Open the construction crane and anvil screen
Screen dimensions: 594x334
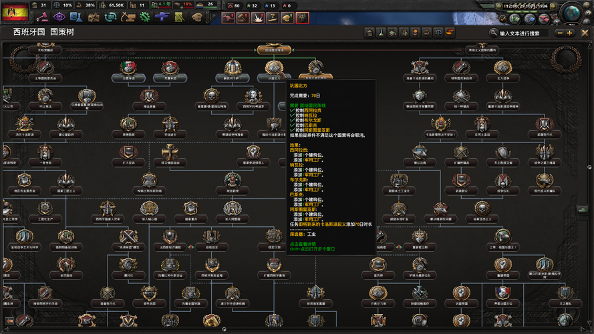[x=128, y=17]
